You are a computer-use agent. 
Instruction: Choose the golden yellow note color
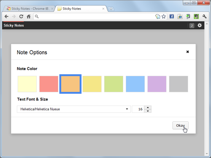click(x=92, y=84)
